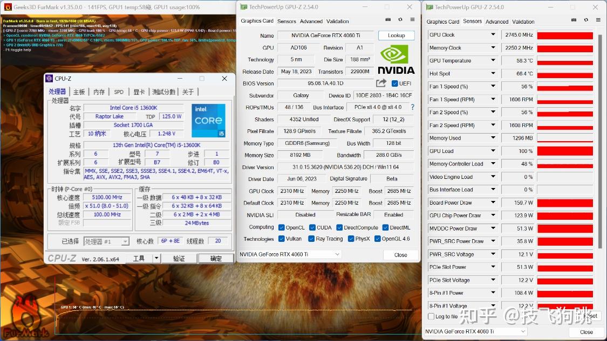The height and width of the screenshot is (341, 607).
Task: Toggle the Ray Tracing checkbox
Action: [x=311, y=239]
